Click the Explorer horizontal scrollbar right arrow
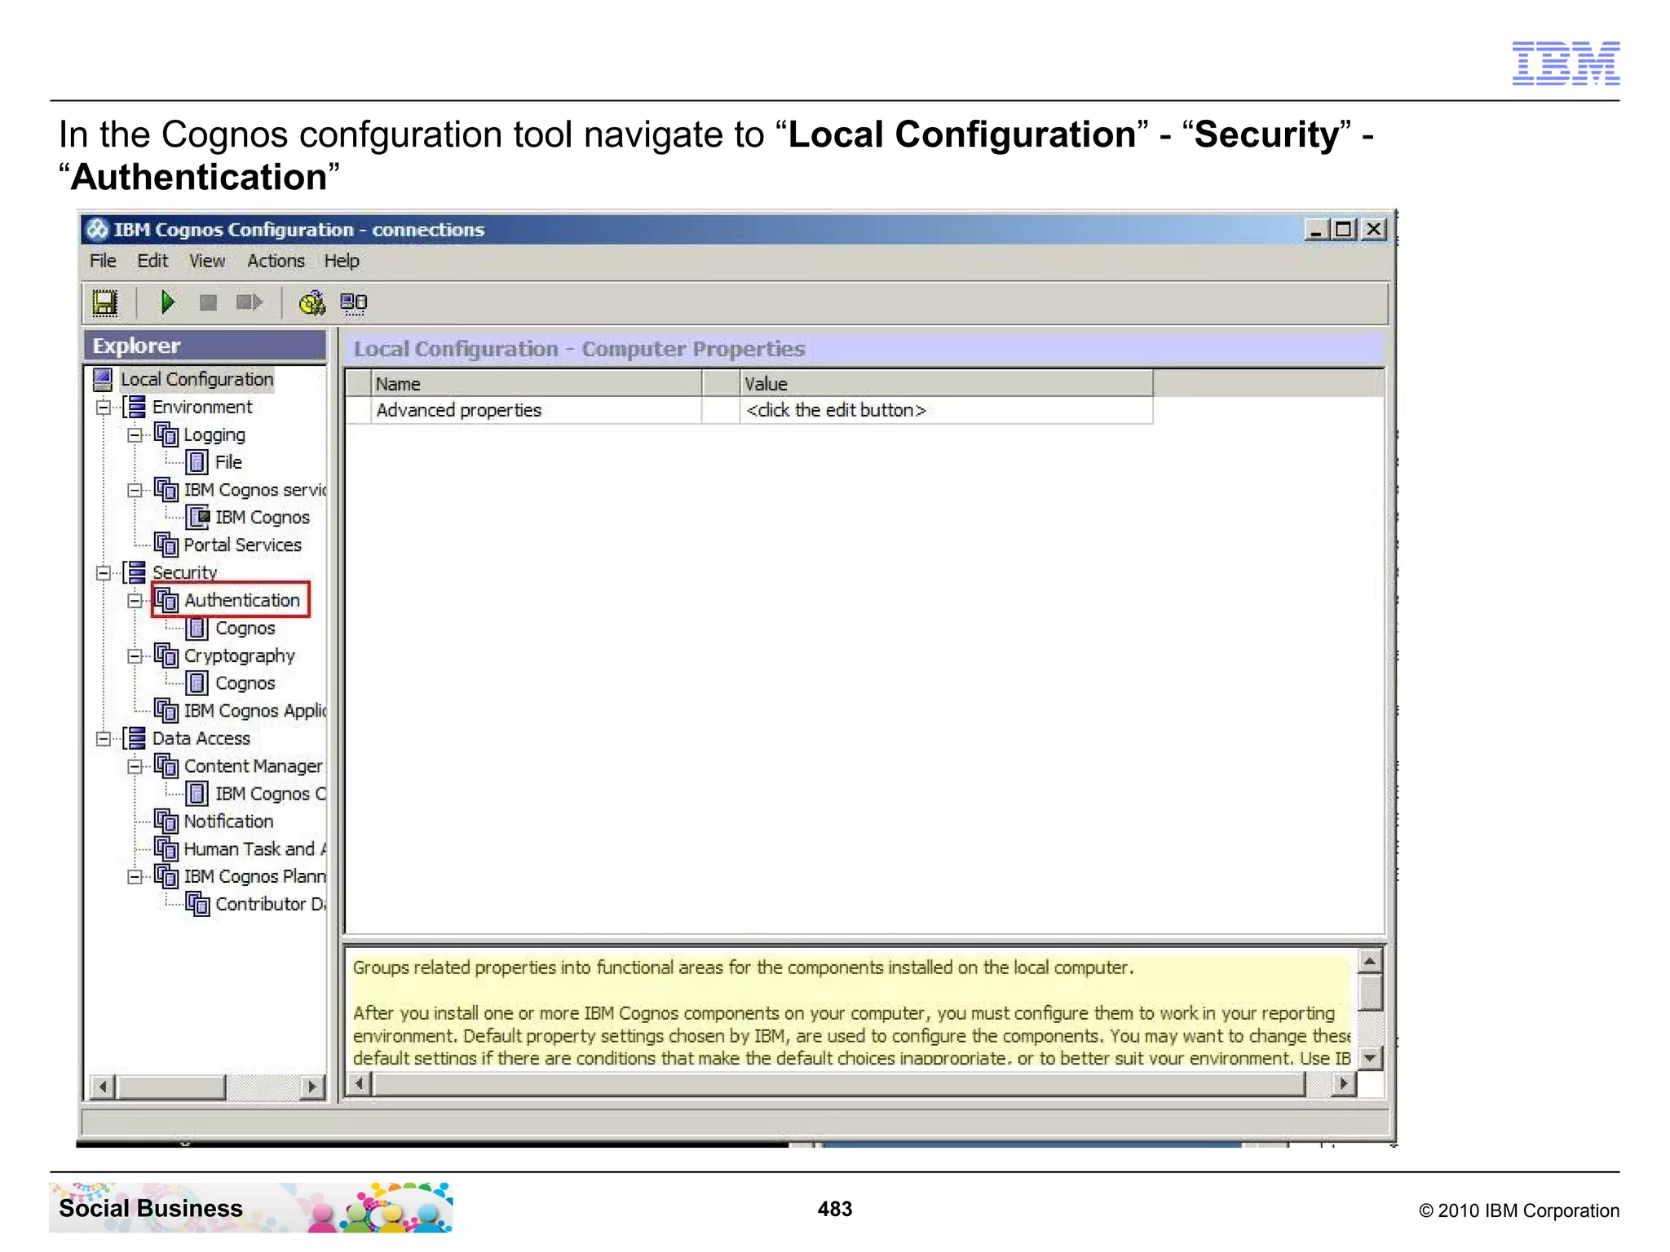This screenshot has height=1252, width=1670. [x=311, y=1087]
